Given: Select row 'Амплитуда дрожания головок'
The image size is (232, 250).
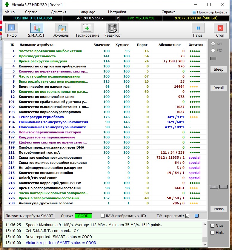Looking at the screenshot, I should [105, 203].
